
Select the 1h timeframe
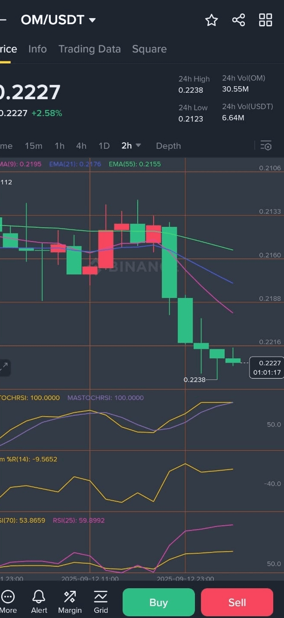click(60, 146)
